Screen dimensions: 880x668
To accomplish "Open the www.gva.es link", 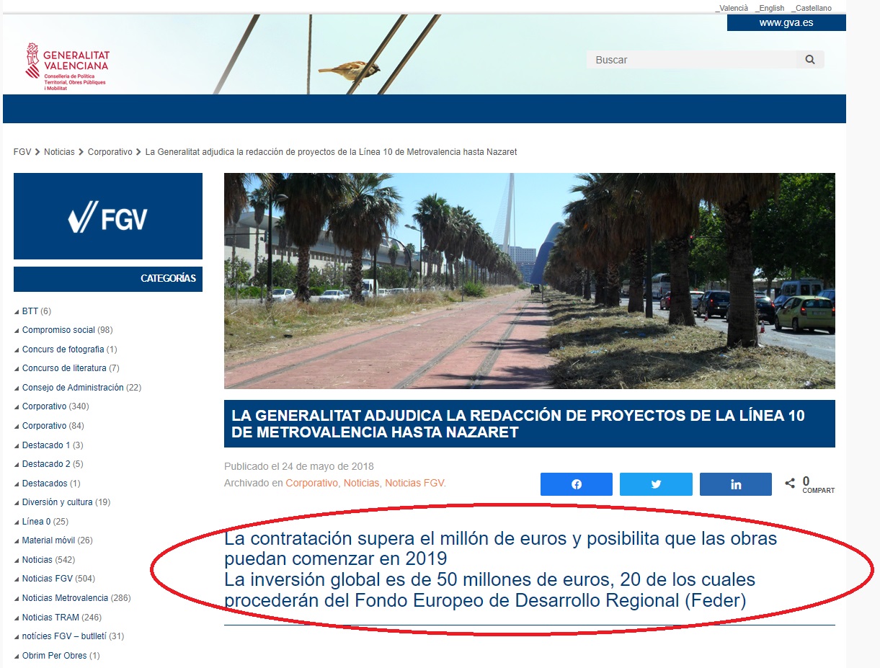I will 786,22.
